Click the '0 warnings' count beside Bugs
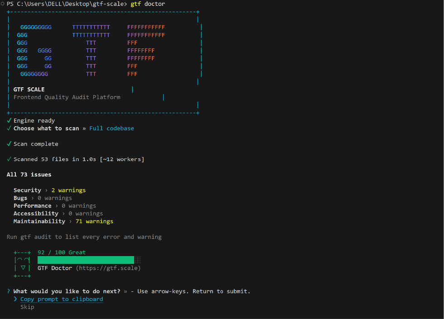This screenshot has height=319, width=444. click(x=55, y=198)
